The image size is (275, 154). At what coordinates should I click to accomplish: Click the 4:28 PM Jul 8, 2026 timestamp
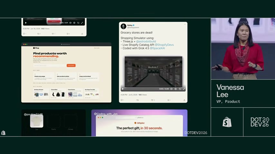point(129,95)
